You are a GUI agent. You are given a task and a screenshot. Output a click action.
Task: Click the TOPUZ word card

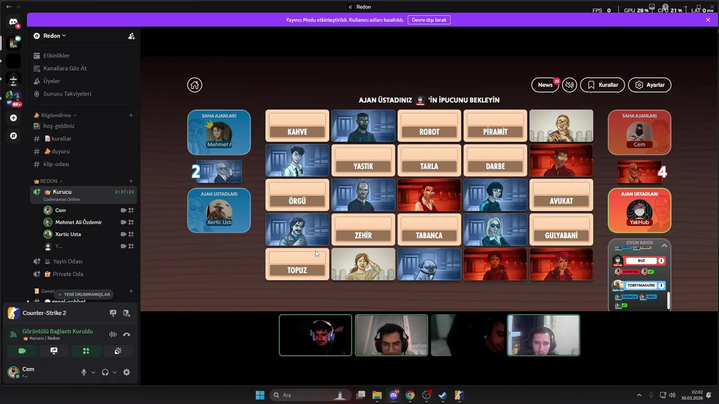point(297,264)
